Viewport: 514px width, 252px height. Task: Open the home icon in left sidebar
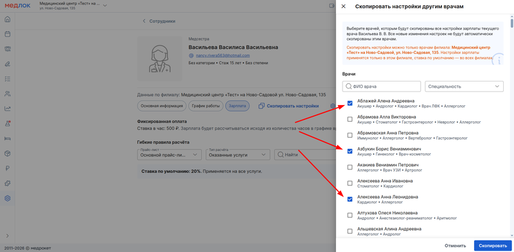click(7, 19)
